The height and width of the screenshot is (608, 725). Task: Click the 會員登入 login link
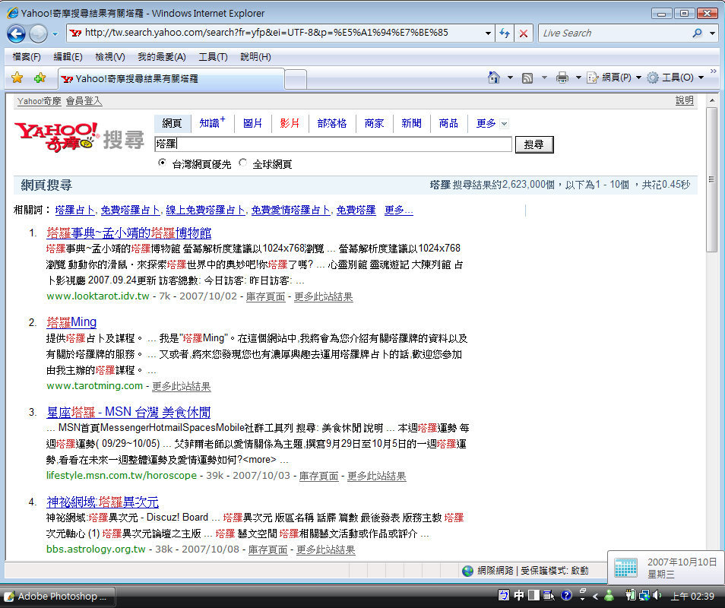[x=84, y=101]
